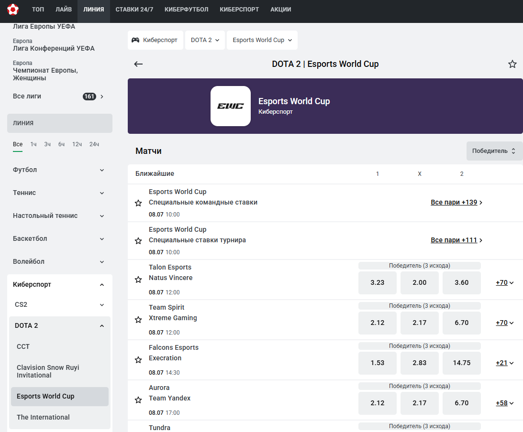Expand +58 markets for Aurora match
The image size is (523, 432).
tap(505, 403)
